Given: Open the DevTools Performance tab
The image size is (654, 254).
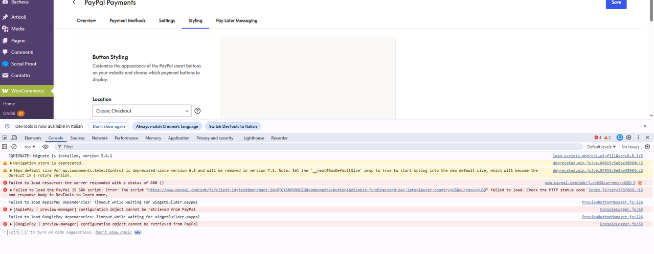Looking at the screenshot, I should (126, 138).
